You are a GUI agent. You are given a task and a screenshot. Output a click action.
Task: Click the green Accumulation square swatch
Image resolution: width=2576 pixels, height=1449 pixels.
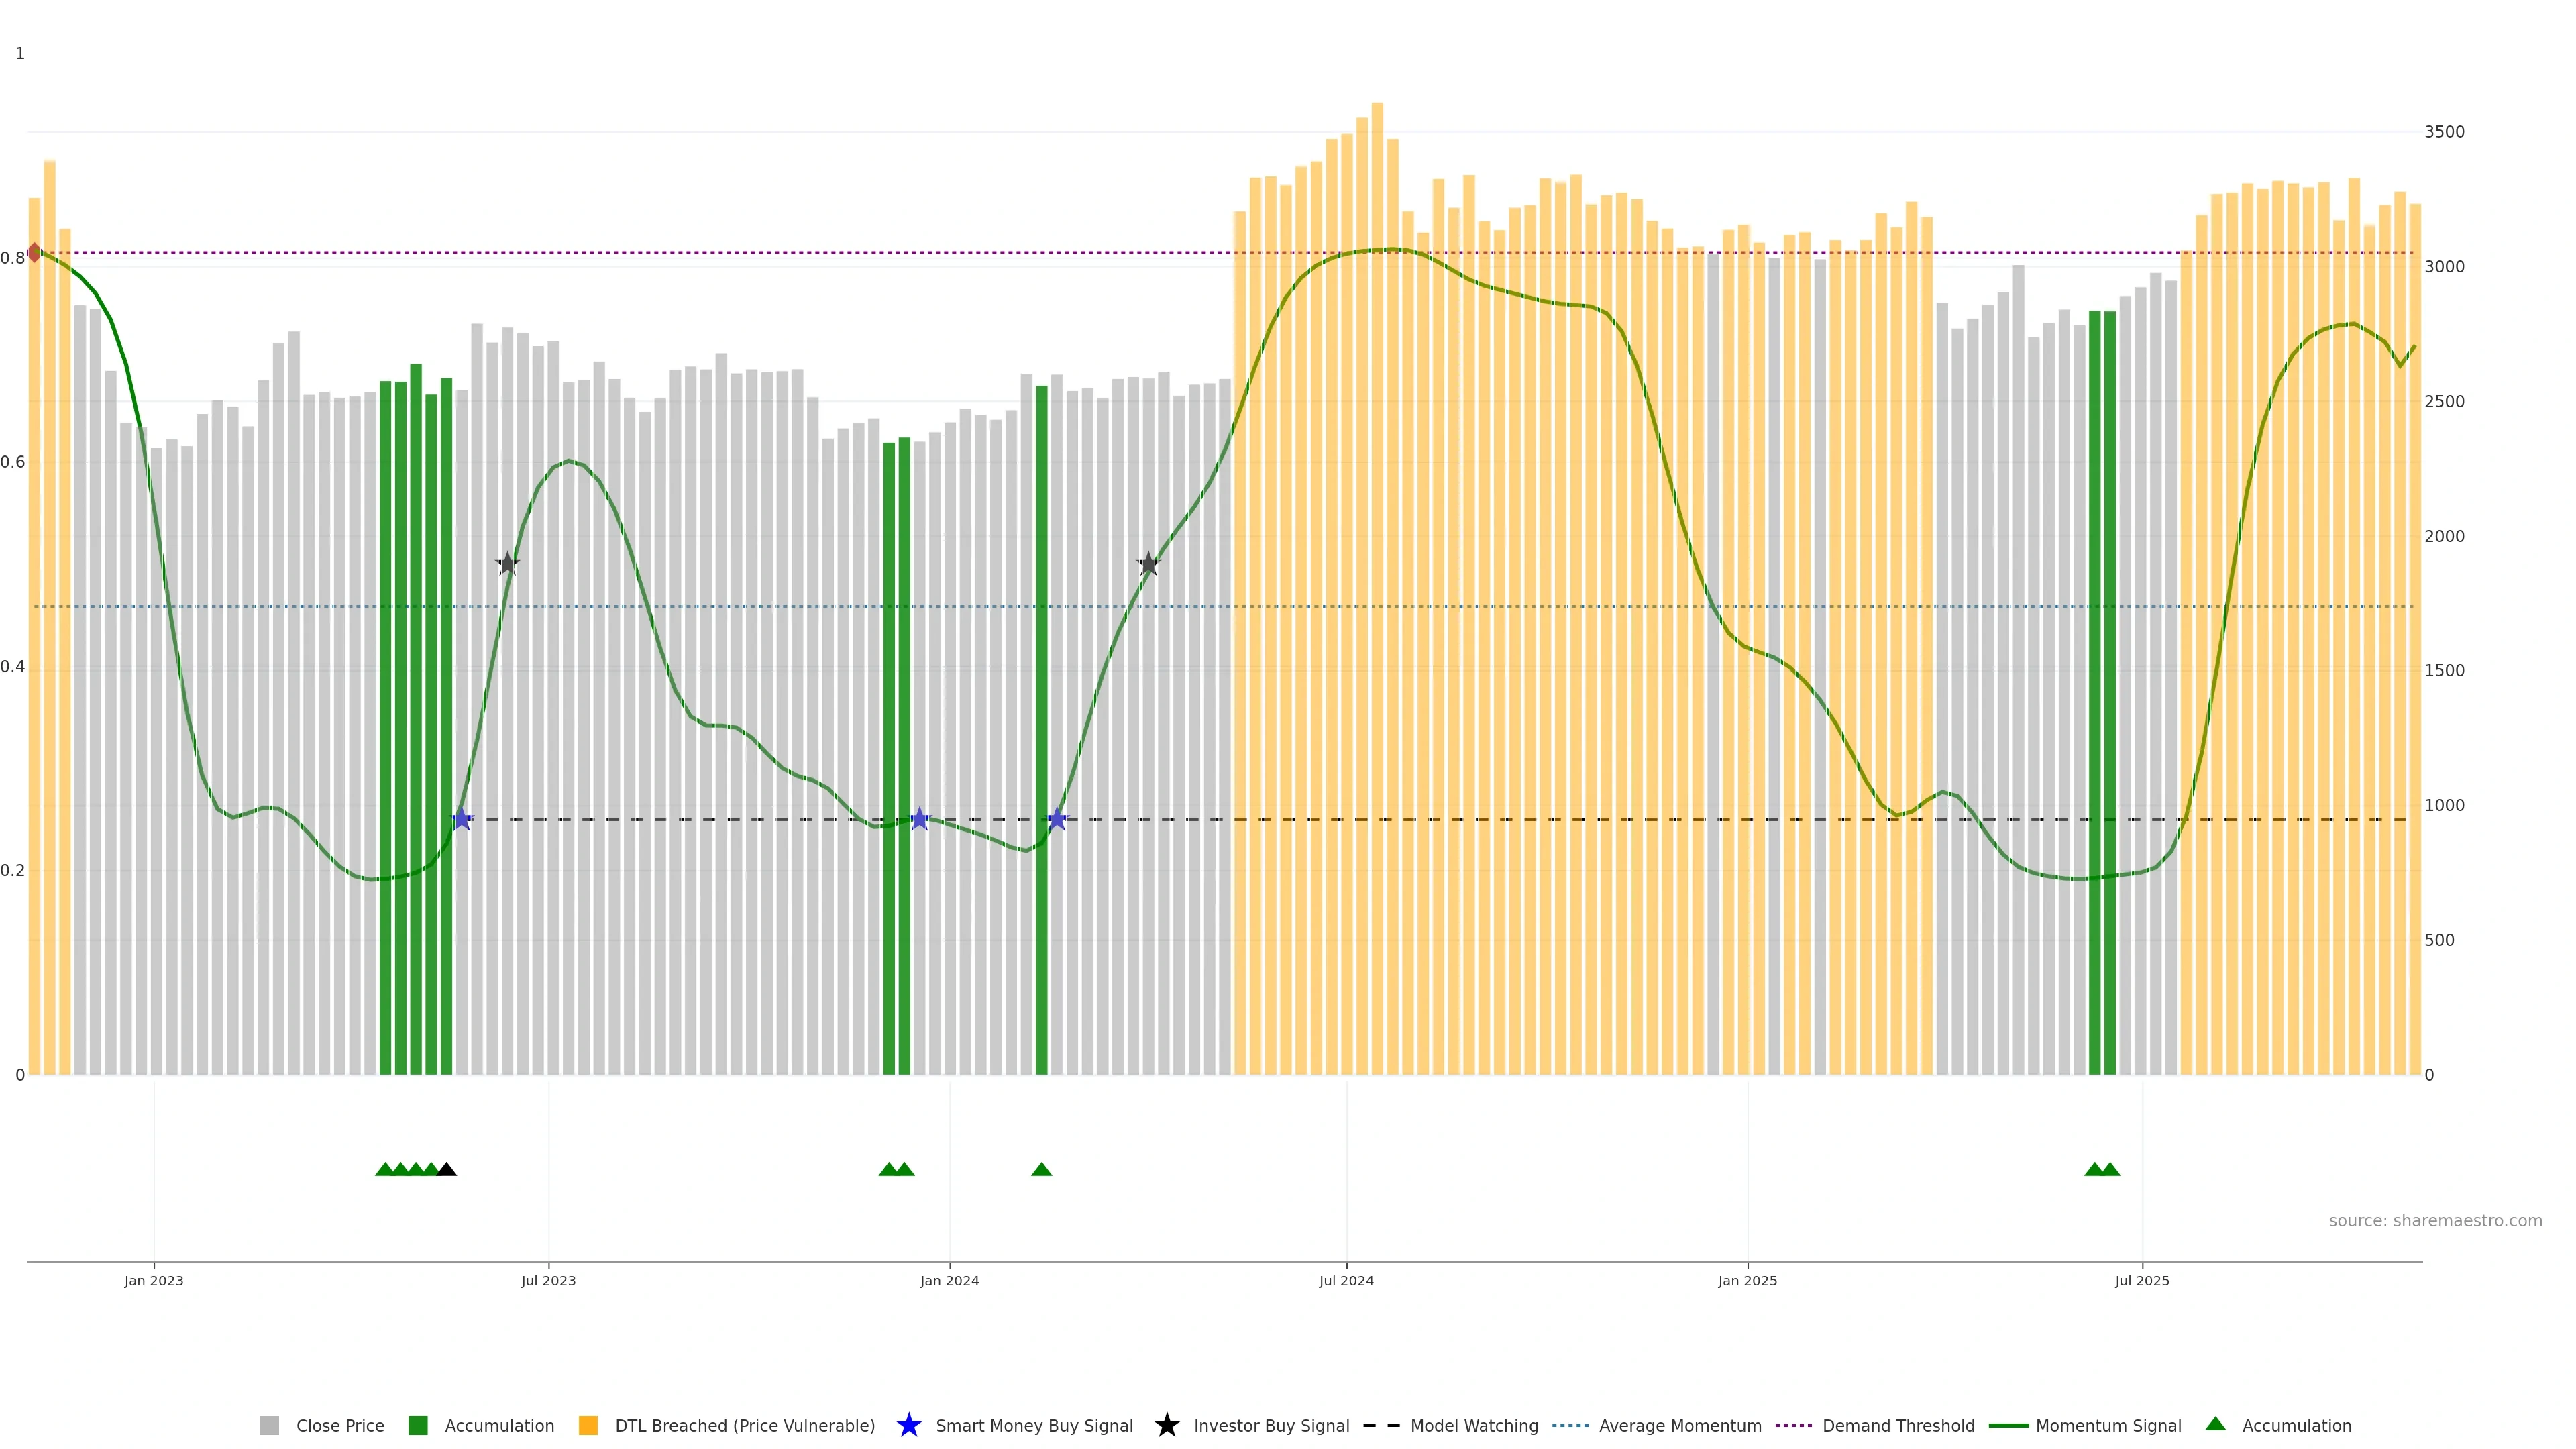(x=418, y=1425)
